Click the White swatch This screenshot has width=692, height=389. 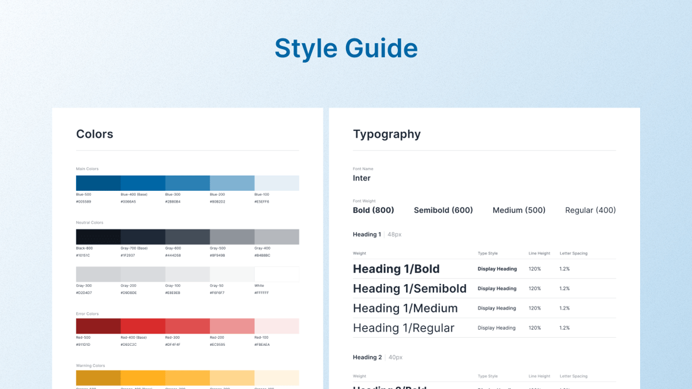click(x=277, y=274)
